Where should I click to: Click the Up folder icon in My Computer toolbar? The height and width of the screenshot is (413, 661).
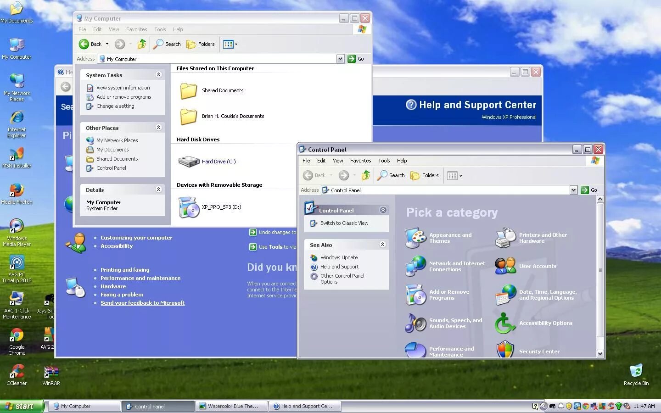click(x=142, y=44)
